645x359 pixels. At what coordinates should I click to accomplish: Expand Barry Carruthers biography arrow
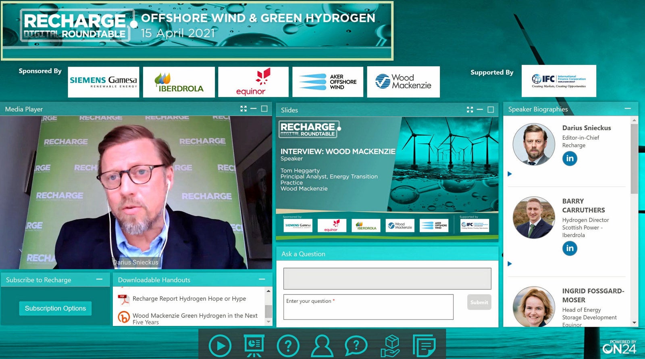point(510,264)
